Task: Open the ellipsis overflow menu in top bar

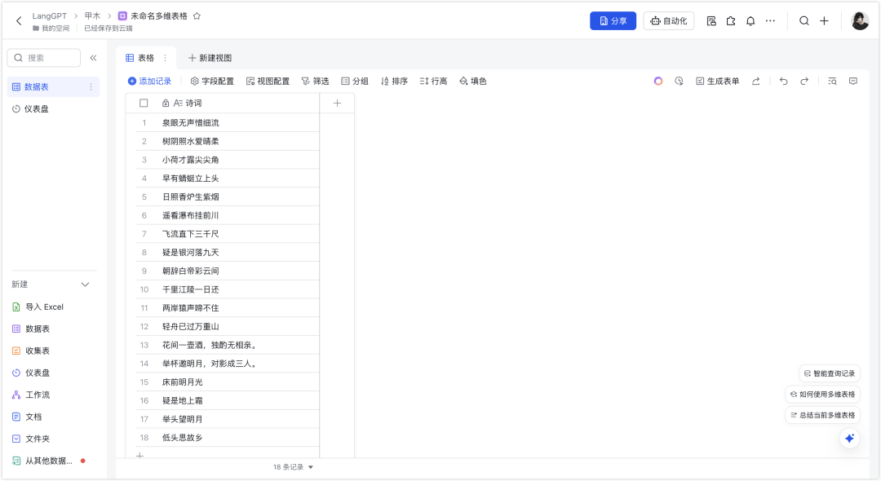Action: click(x=770, y=20)
